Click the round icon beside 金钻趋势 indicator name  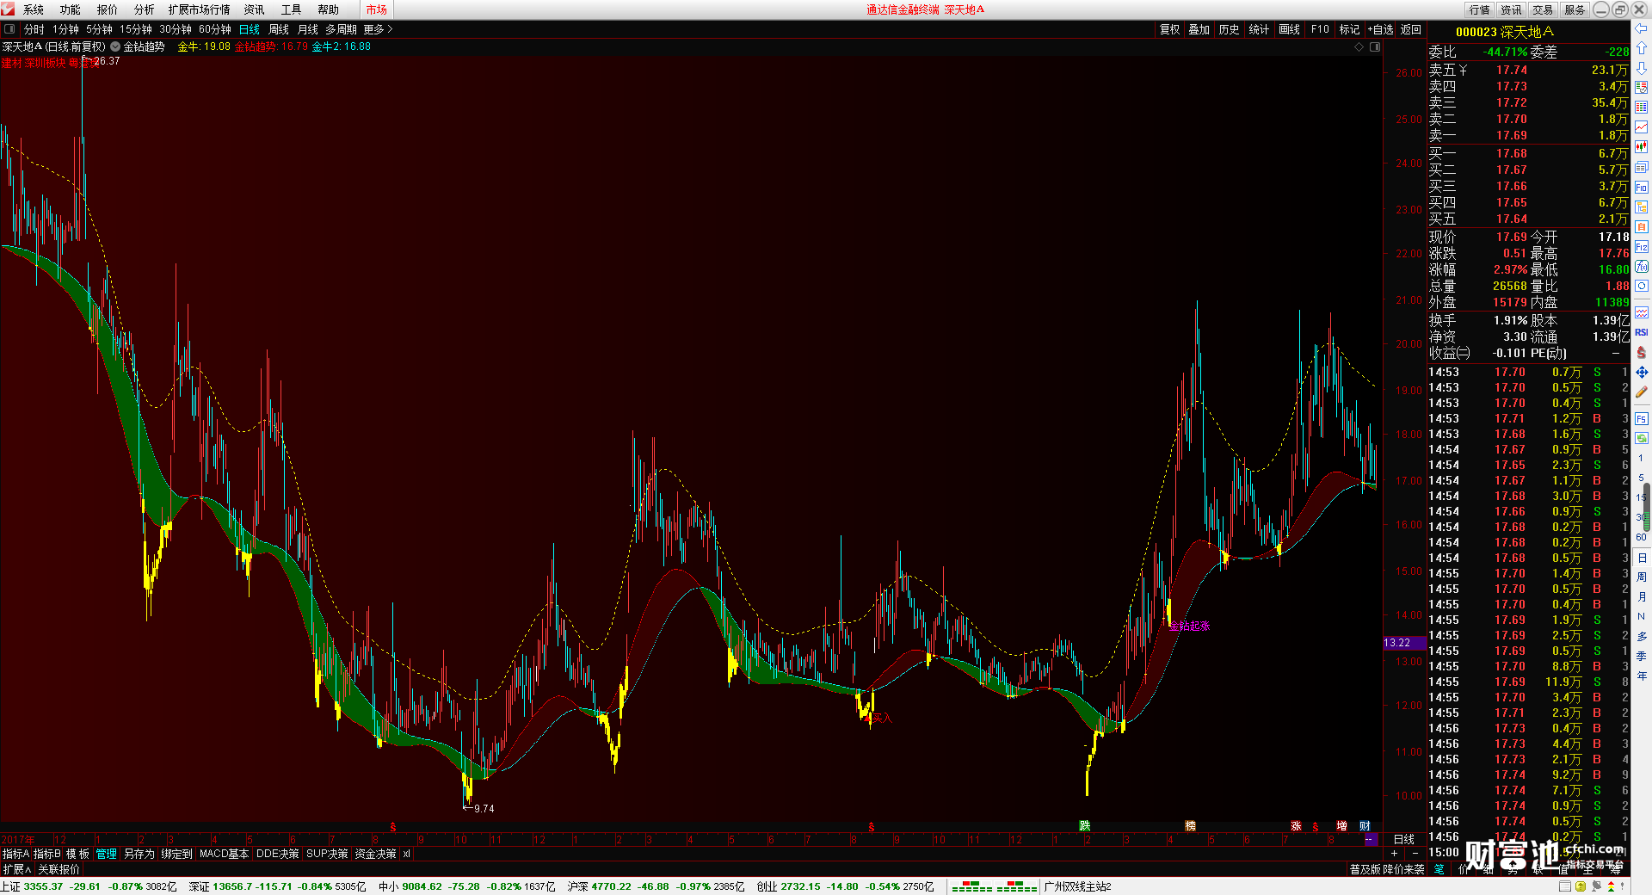tap(115, 46)
